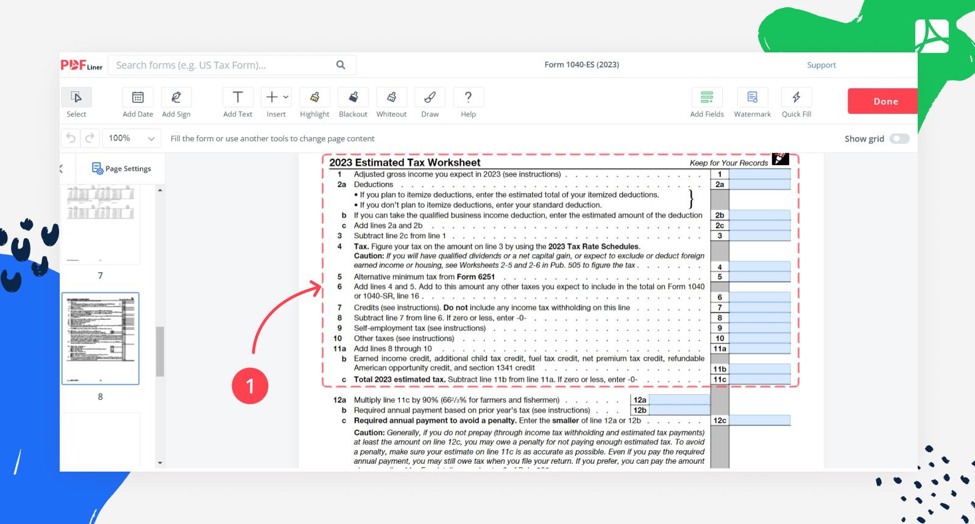975x524 pixels.
Task: Open the Quick Fill tool
Action: click(x=796, y=97)
